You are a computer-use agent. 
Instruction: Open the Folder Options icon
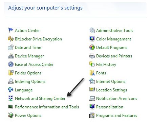tap(11, 73)
